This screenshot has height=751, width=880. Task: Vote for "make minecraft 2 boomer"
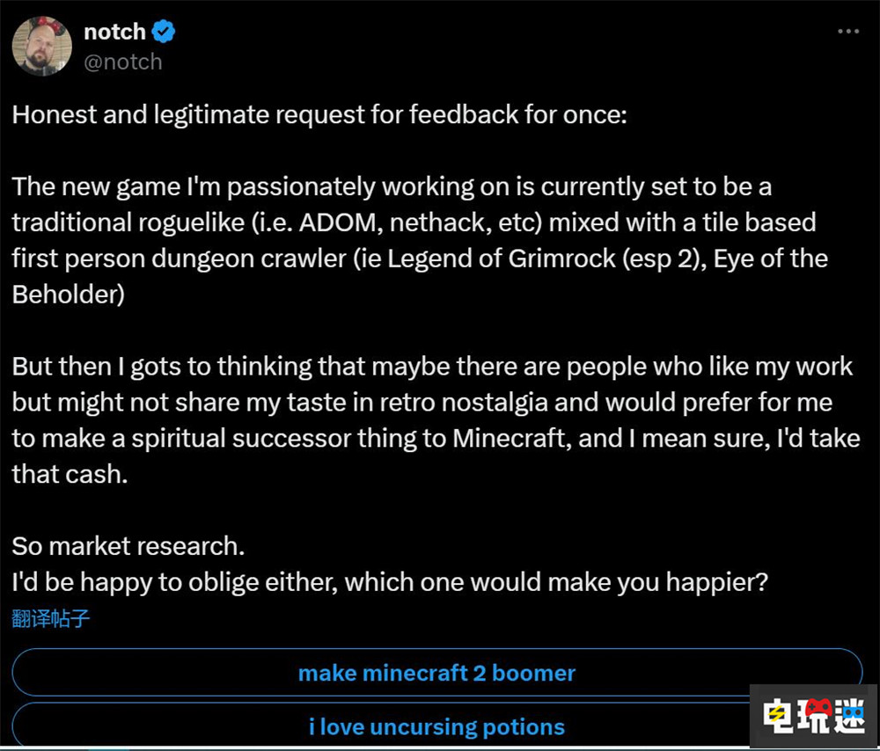pyautogui.click(x=437, y=673)
